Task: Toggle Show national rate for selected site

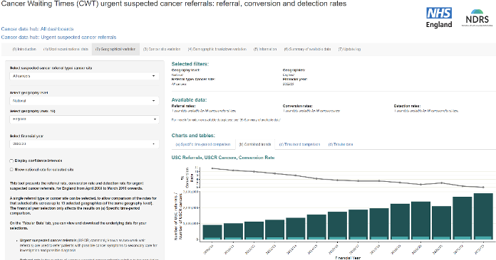Action: (11, 170)
